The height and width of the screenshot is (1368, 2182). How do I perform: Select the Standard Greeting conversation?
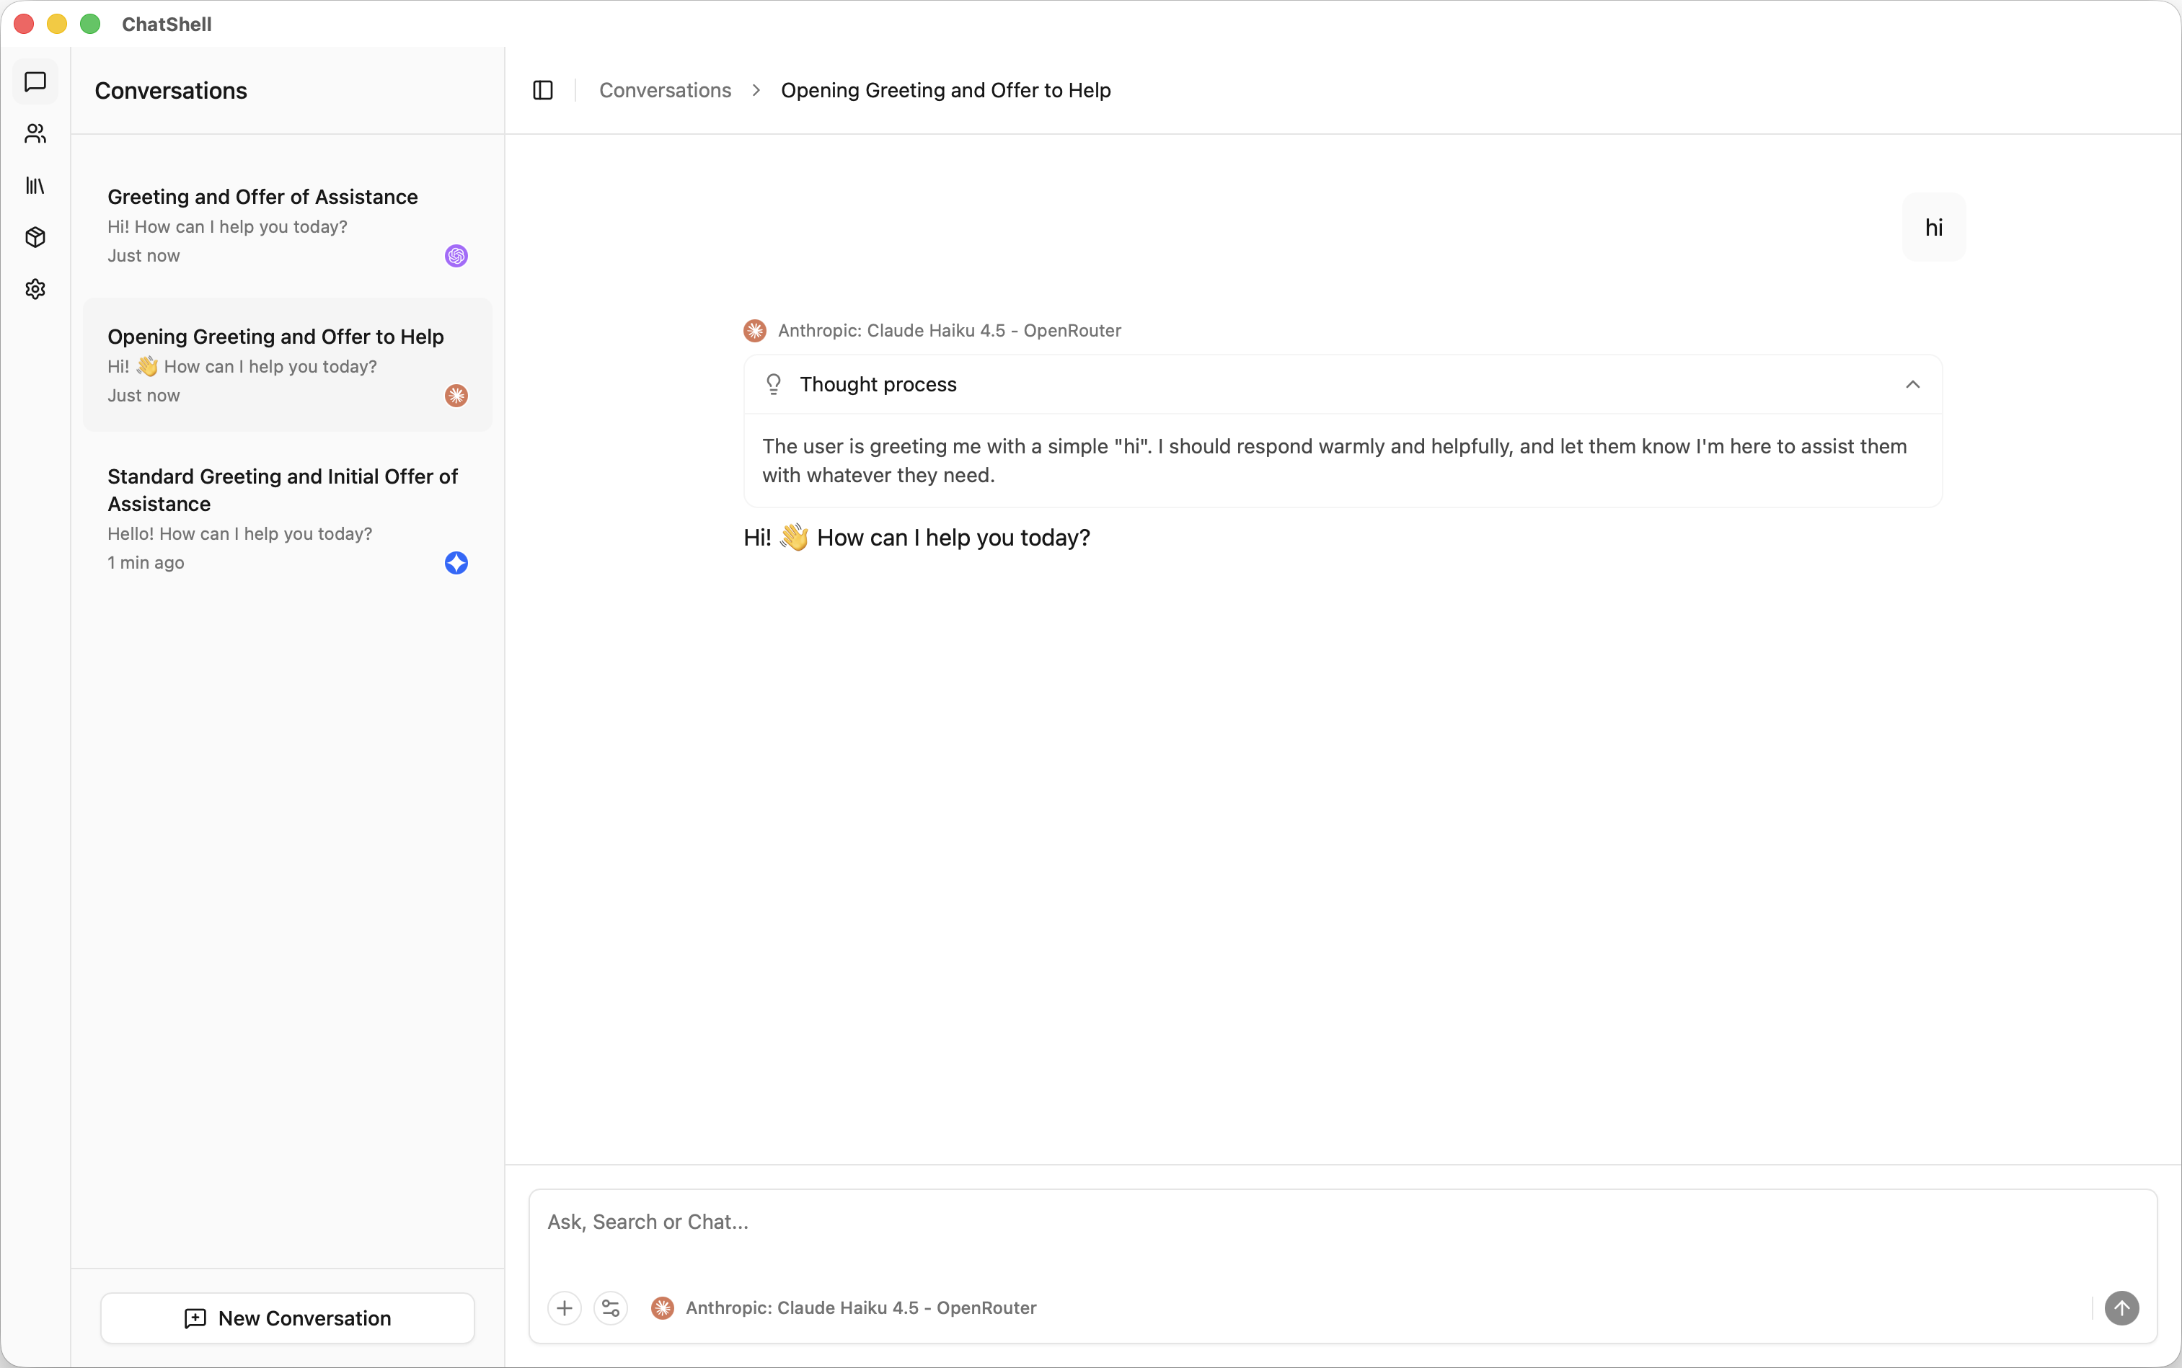pyautogui.click(x=287, y=518)
